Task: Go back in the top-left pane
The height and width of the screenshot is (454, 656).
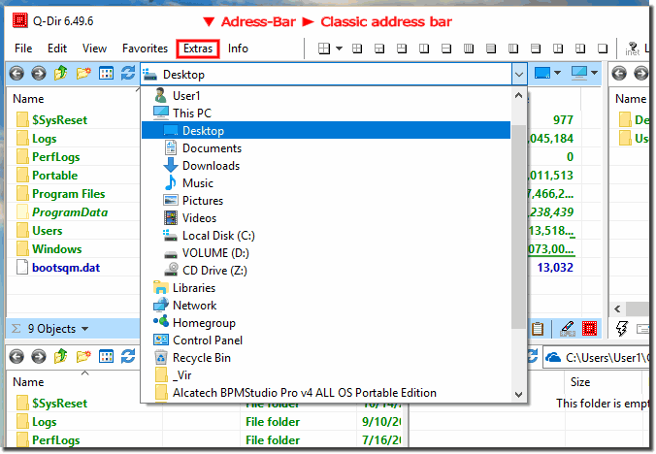Action: coord(16,74)
